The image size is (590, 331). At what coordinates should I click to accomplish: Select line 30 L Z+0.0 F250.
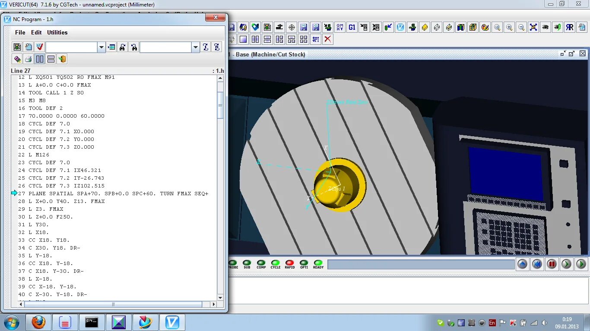(x=46, y=217)
